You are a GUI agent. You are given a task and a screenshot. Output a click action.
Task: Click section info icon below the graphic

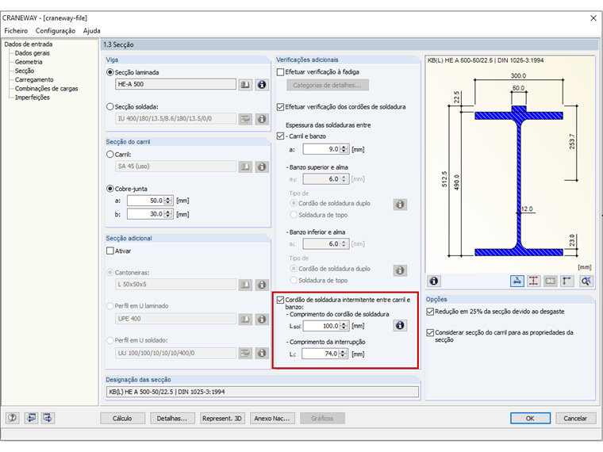pos(434,281)
